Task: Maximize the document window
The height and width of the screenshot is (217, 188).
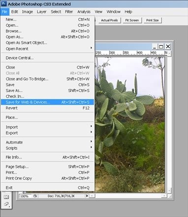Action: point(161,47)
